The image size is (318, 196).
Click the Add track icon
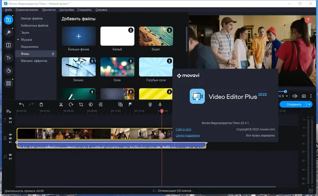8,111
